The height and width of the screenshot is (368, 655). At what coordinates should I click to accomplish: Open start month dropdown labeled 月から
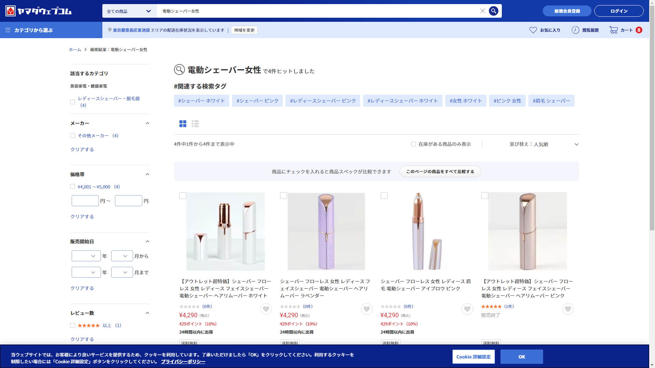click(122, 256)
